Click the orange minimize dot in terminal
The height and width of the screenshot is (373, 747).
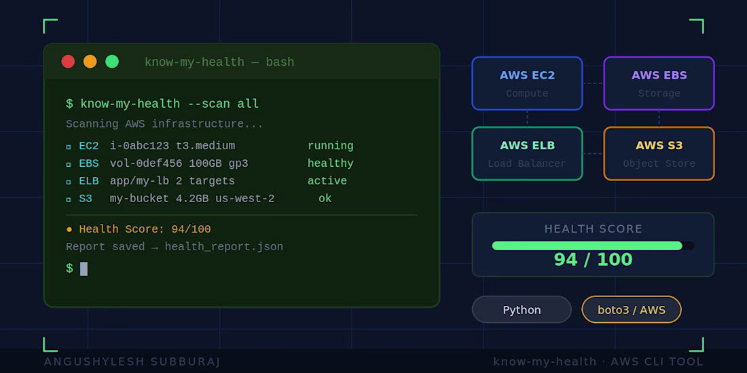pyautogui.click(x=90, y=62)
